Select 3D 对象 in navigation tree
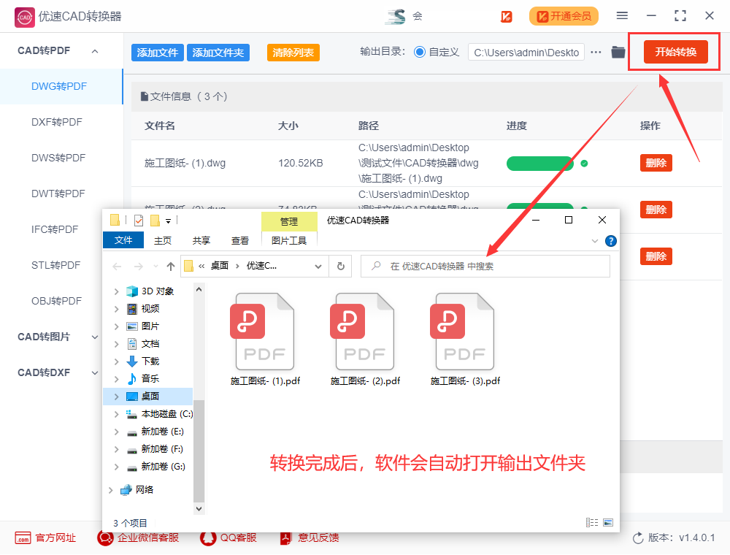The width and height of the screenshot is (730, 555). pos(158,291)
